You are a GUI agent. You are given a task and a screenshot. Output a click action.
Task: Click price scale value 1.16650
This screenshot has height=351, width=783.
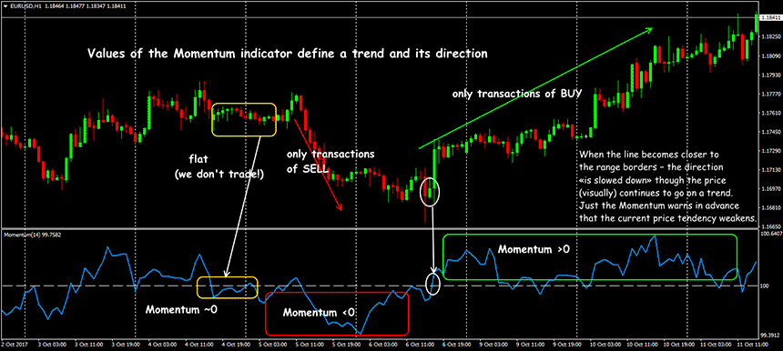(x=771, y=226)
